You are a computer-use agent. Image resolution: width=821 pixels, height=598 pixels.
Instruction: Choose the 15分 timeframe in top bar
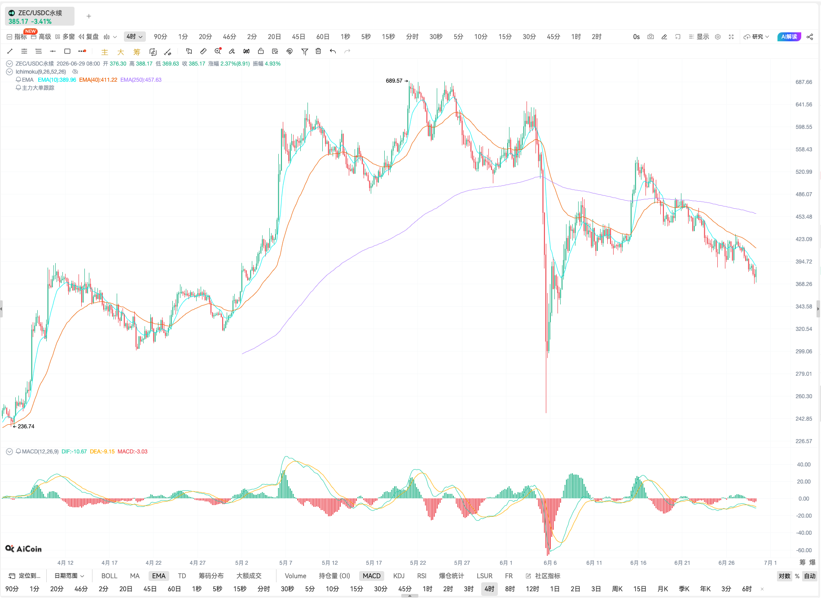click(505, 37)
